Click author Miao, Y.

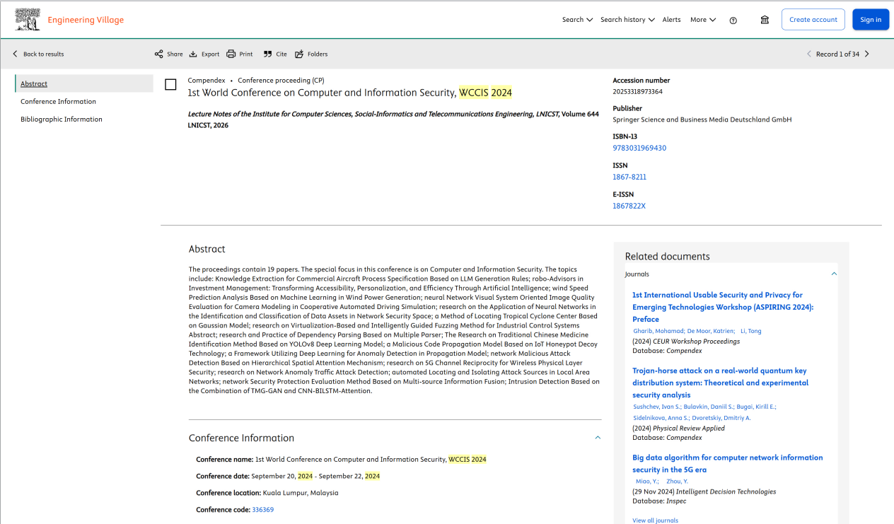(x=647, y=481)
